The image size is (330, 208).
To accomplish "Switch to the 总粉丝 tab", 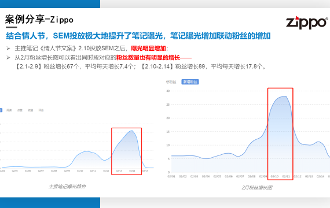I will (x=171, y=81).
